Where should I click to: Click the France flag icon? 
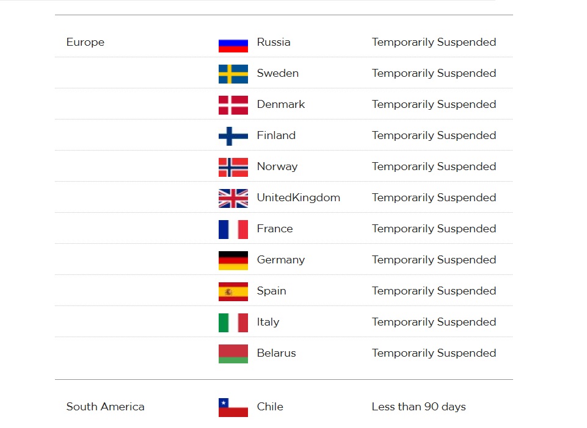pos(233,229)
